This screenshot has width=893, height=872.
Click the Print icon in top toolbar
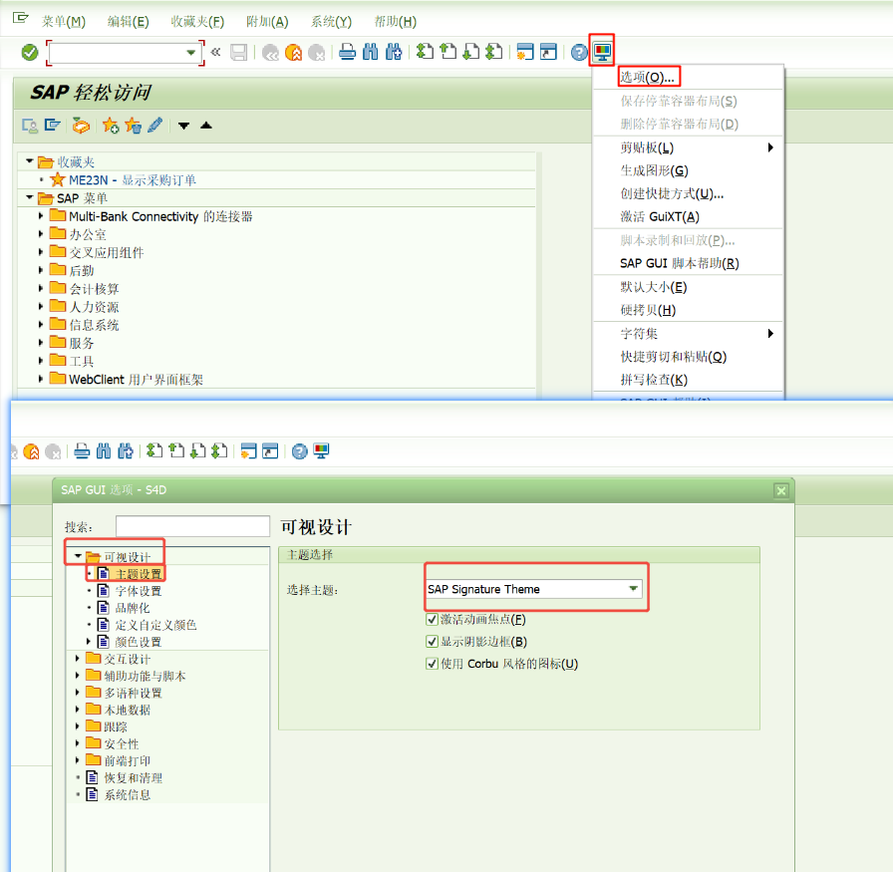pyautogui.click(x=348, y=53)
